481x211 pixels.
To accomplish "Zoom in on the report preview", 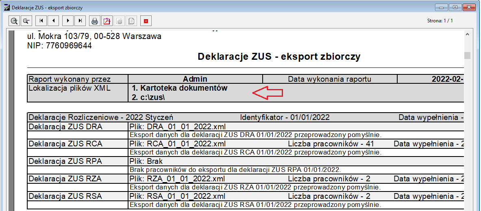I will coord(14,21).
